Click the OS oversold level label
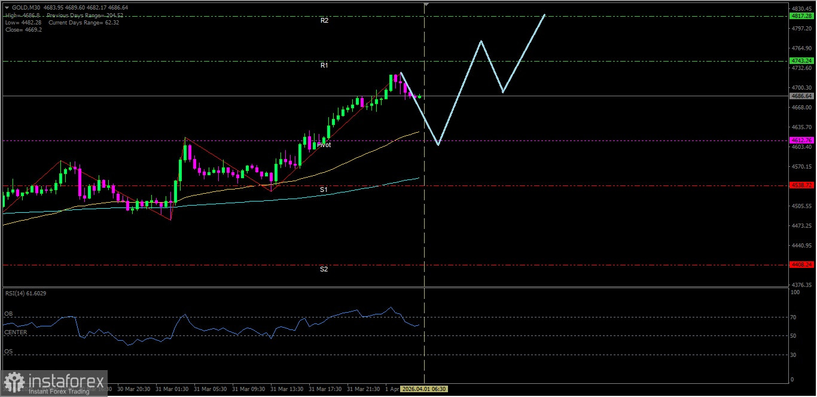The width and height of the screenshot is (817, 397). (8, 352)
